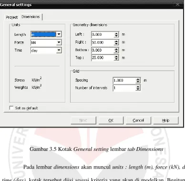Enable the Set as default checkbox
Image resolution: width=185 pixels, height=181 pixels.
pos(11,108)
